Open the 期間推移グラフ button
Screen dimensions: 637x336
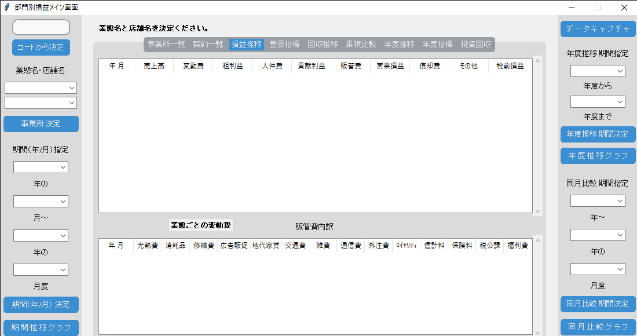point(41,327)
